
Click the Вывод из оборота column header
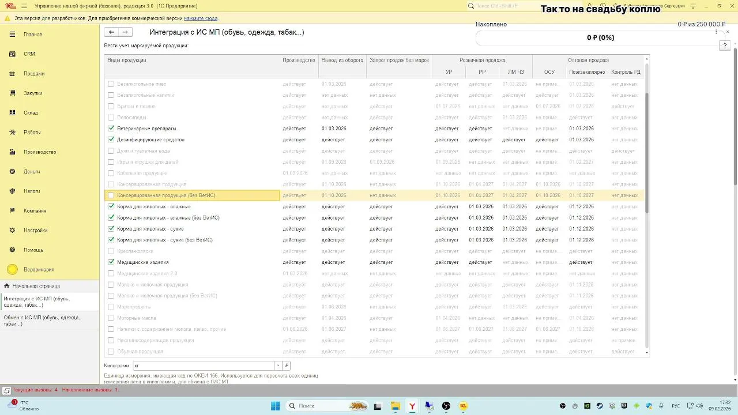click(342, 60)
